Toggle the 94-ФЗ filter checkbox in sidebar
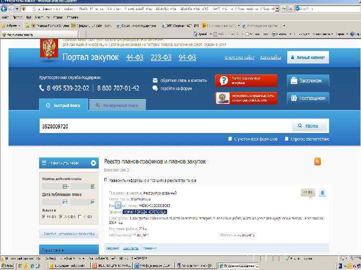361x270 pixels. (x=80, y=216)
